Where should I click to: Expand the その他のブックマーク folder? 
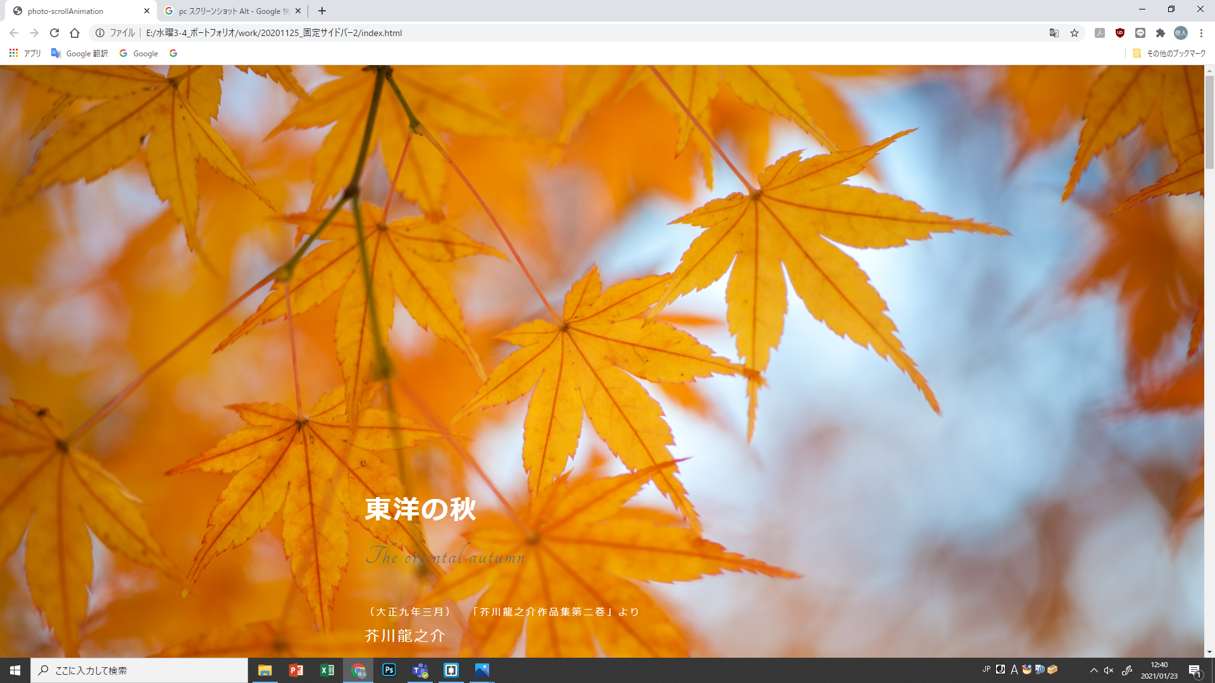[x=1169, y=54]
